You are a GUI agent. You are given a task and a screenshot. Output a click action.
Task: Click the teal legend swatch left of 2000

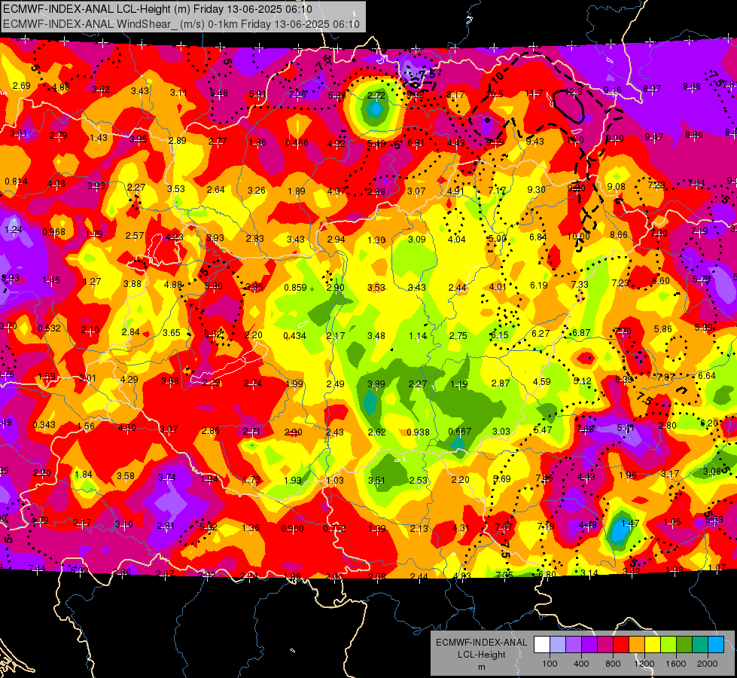click(x=700, y=645)
